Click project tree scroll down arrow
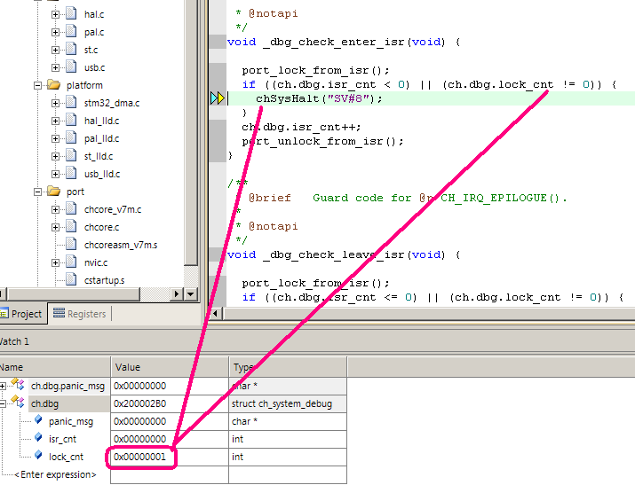Image resolution: width=635 pixels, height=493 pixels. click(x=190, y=294)
